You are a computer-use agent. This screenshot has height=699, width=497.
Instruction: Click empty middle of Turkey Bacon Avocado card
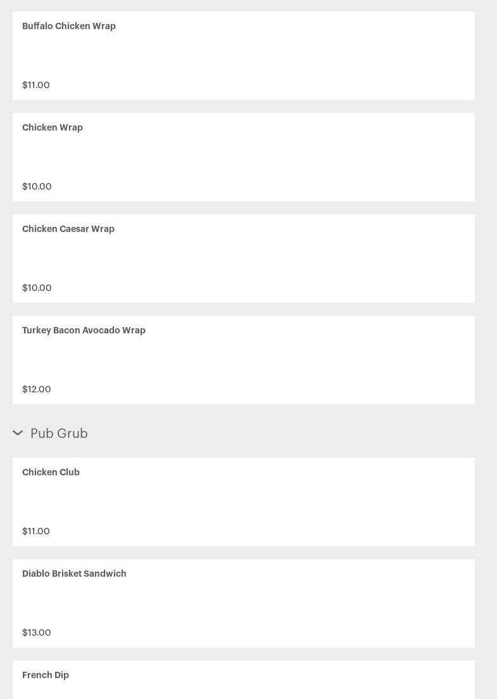(x=244, y=360)
